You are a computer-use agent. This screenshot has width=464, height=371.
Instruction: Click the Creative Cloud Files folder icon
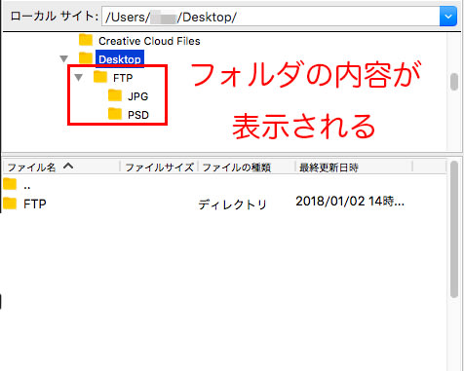coord(86,40)
